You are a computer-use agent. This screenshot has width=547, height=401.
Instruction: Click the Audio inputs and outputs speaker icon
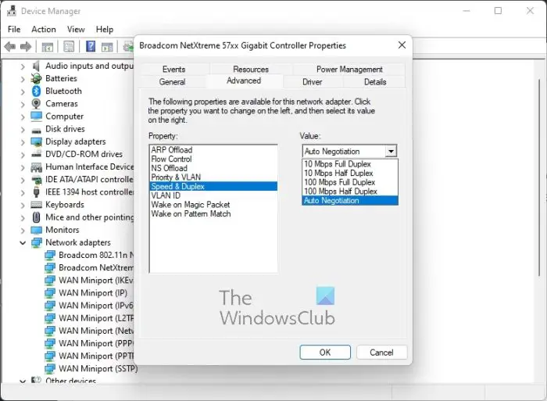[x=36, y=66]
